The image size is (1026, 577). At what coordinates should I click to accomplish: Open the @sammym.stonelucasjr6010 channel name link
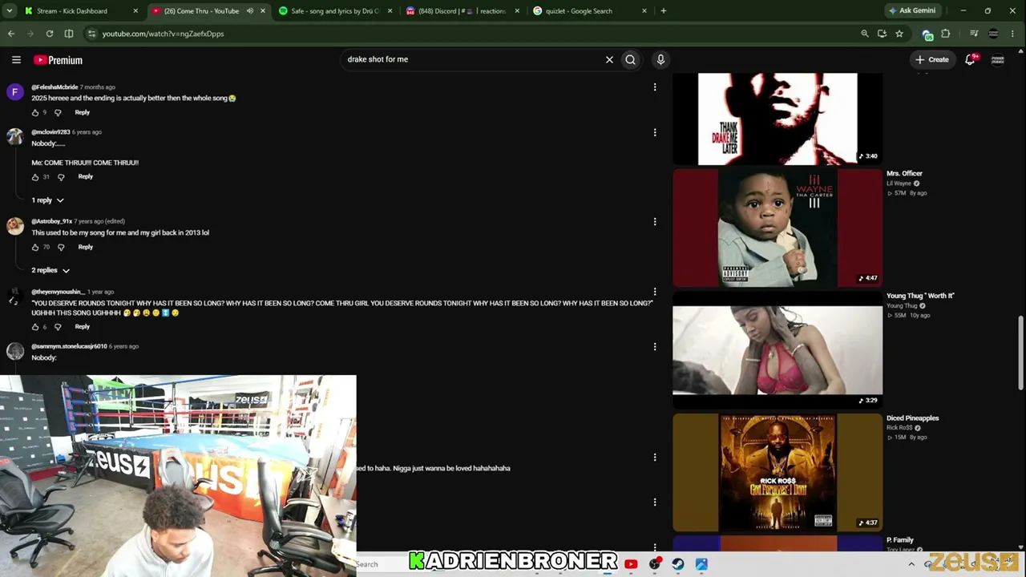[69, 346]
